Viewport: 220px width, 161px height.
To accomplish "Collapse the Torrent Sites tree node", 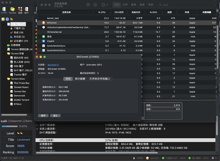I will [x=4, y=79].
